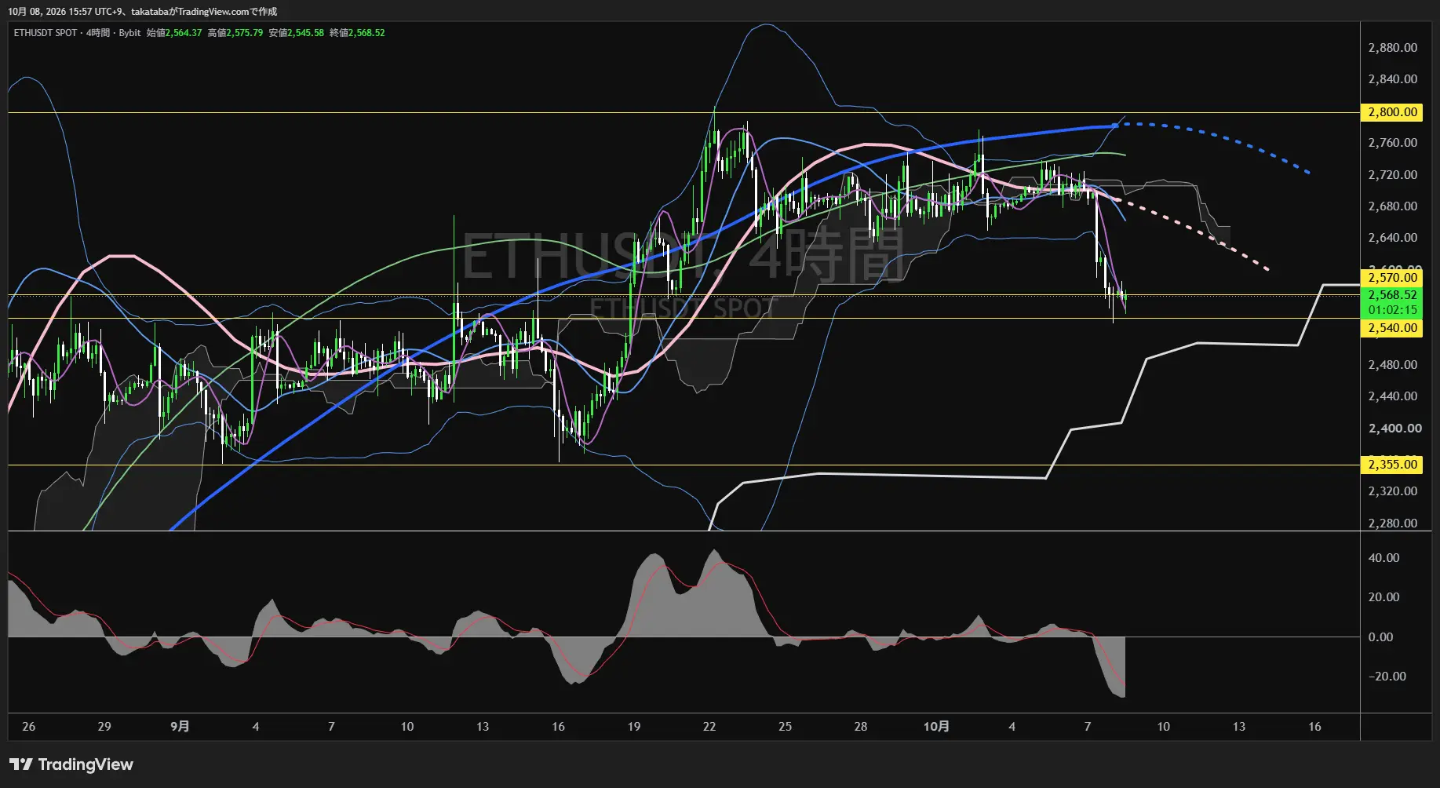Click the TradingView logo at bottom left
Image resolution: width=1440 pixels, height=788 pixels.
(71, 764)
